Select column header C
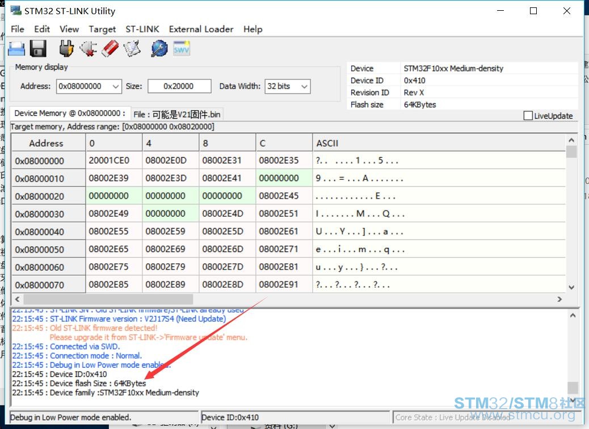This screenshot has width=589, height=429. click(284, 143)
